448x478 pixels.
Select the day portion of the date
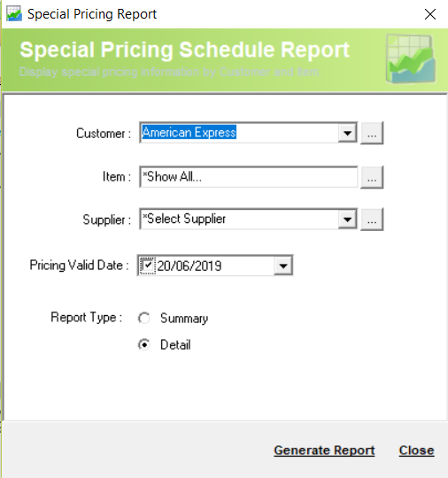coord(163,266)
